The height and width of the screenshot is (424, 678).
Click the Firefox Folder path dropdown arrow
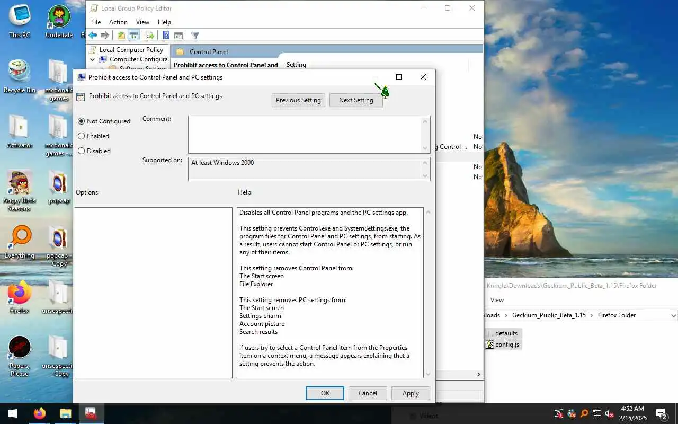click(673, 315)
